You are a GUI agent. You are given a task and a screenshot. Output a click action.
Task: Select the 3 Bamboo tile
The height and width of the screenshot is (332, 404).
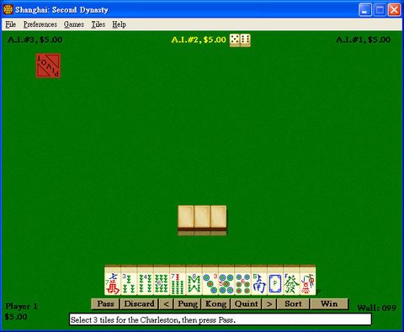(x=129, y=280)
